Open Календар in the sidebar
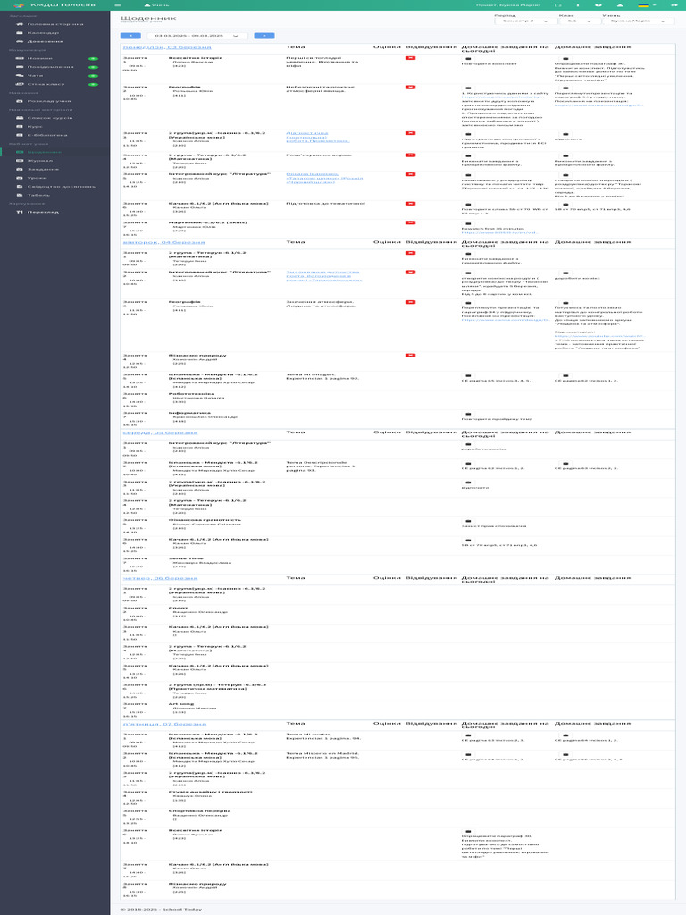The image size is (686, 915). point(54,33)
